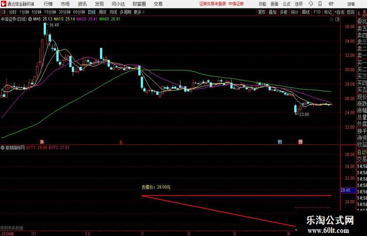This screenshot has height=236, width=367.
Task: Click the 通达信 red logo icon
Action: click(x=3, y=4)
